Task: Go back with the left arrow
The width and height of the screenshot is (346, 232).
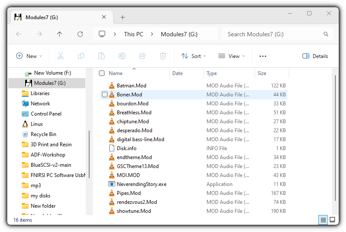Action: point(19,34)
